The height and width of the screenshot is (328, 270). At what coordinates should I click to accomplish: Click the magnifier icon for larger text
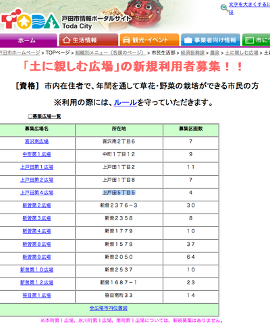click(224, 7)
